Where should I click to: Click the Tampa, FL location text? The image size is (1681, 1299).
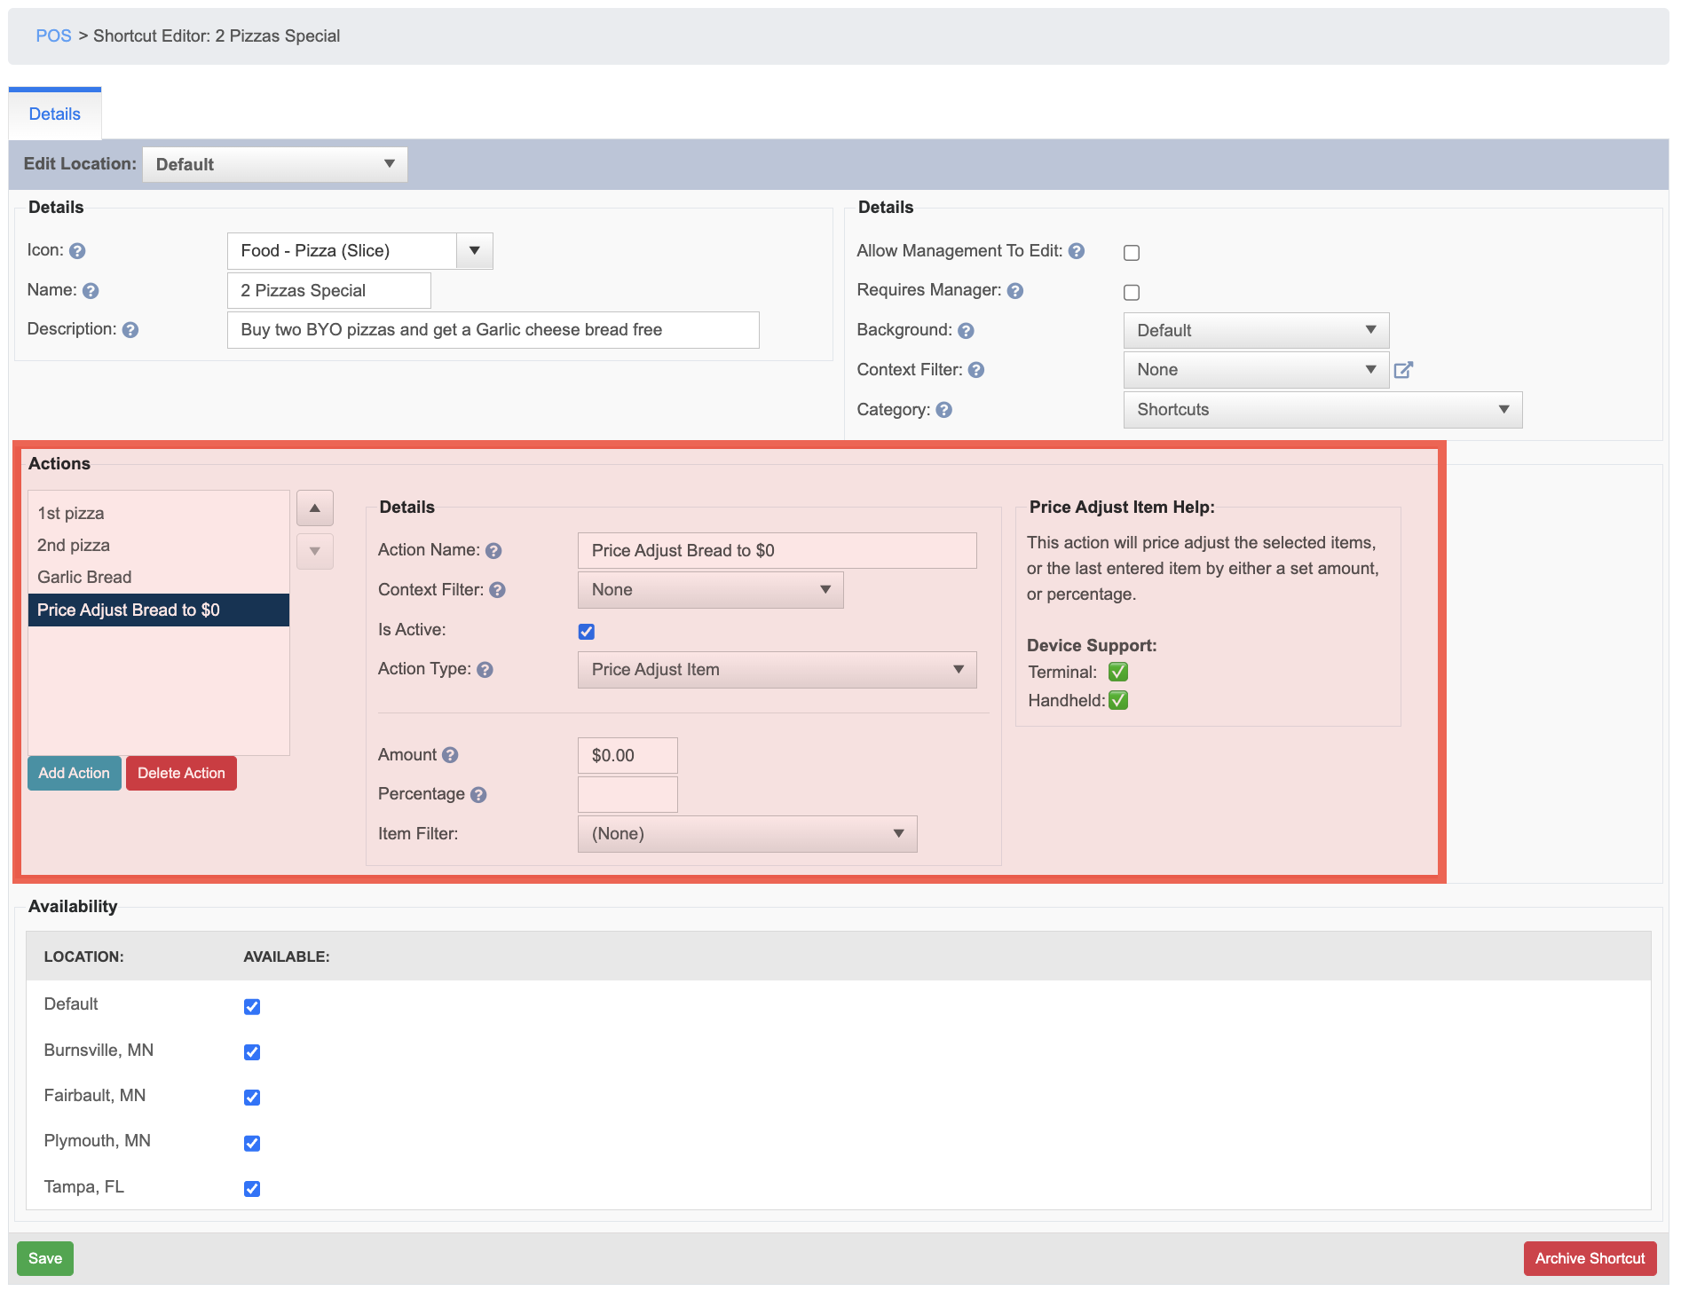click(x=84, y=1187)
